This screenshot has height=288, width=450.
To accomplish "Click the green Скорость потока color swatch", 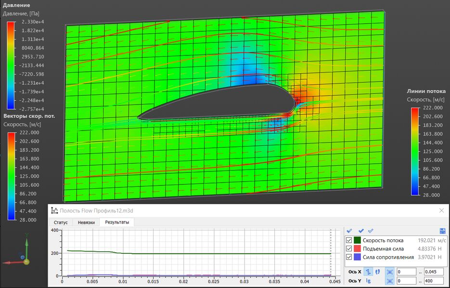I will 358,240.
